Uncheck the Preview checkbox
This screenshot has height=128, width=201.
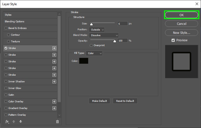(173, 40)
